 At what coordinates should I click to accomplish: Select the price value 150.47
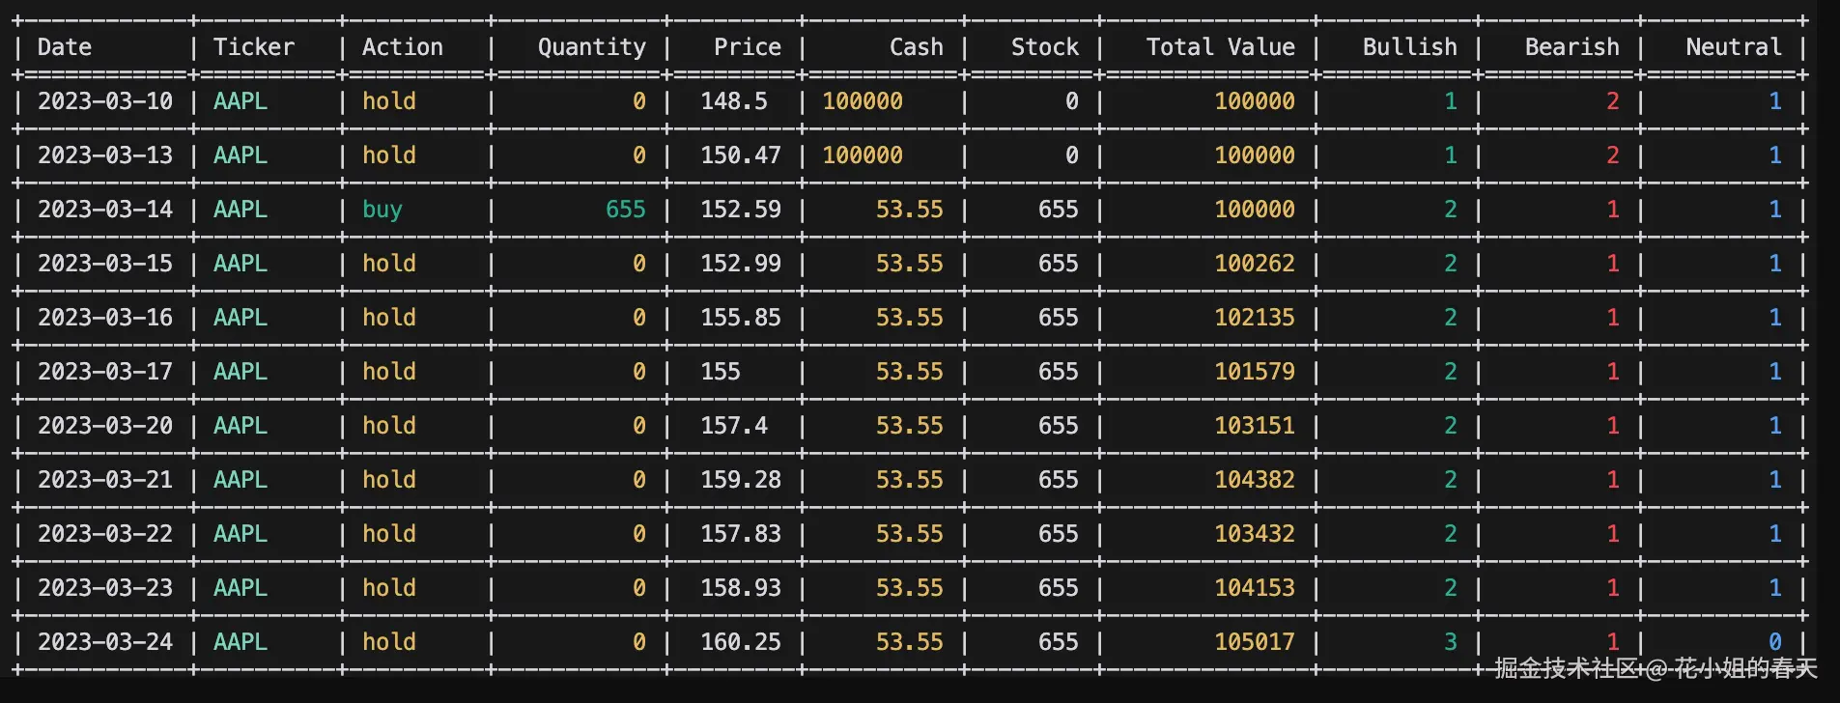[x=740, y=155]
